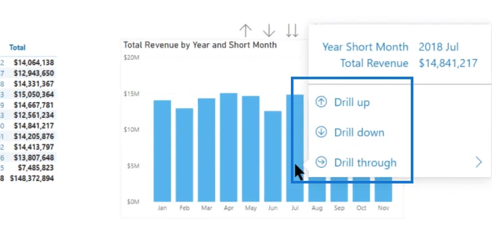Select Drill down in context menu
The width and height of the screenshot is (492, 249).
[x=359, y=132]
